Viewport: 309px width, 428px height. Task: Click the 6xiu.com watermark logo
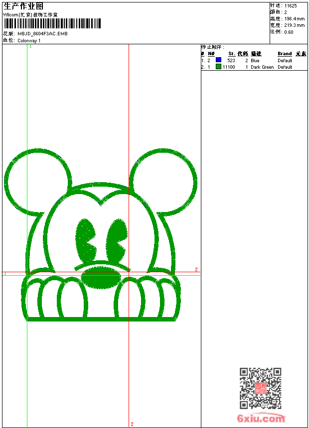[261, 419]
